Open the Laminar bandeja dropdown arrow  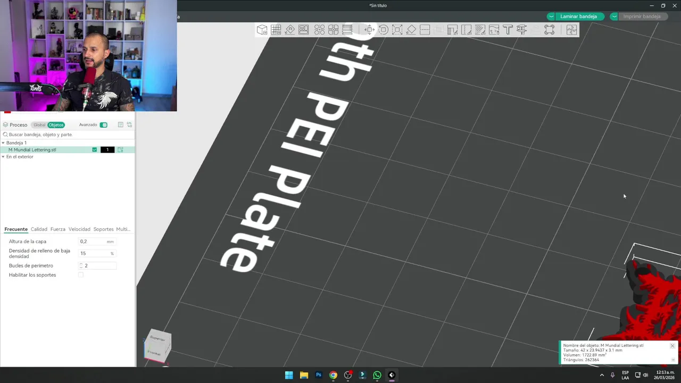point(551,16)
